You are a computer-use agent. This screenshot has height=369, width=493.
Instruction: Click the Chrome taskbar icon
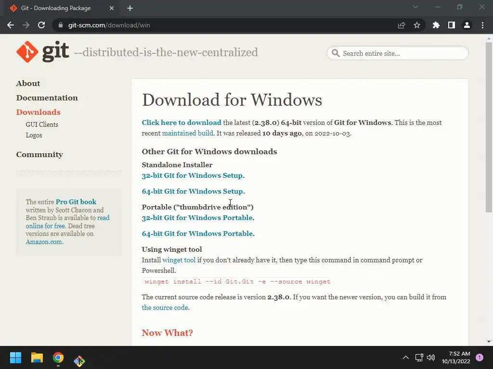58,357
